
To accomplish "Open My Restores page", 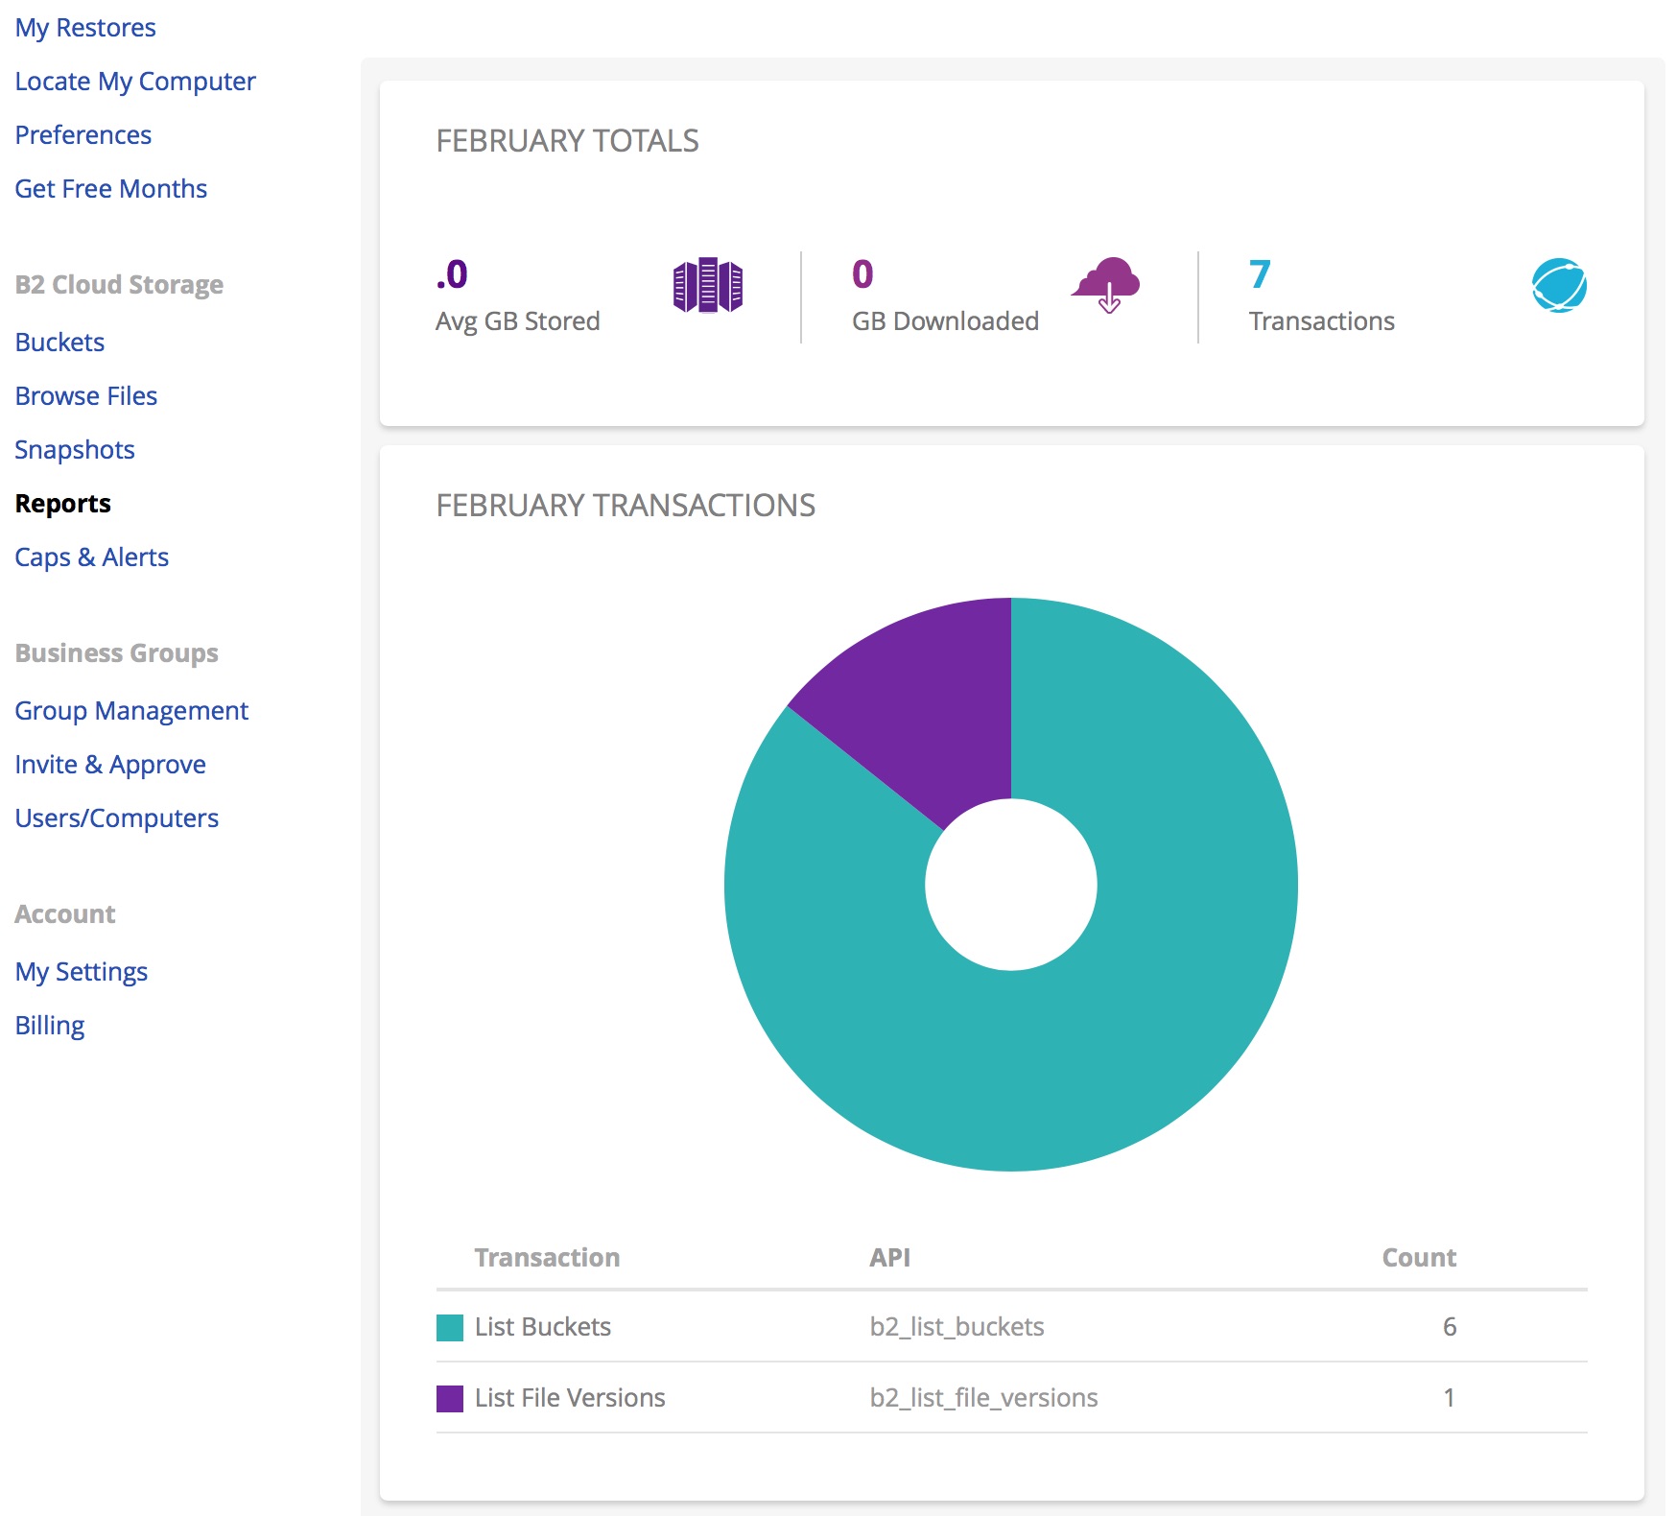I will pyautogui.click(x=85, y=28).
